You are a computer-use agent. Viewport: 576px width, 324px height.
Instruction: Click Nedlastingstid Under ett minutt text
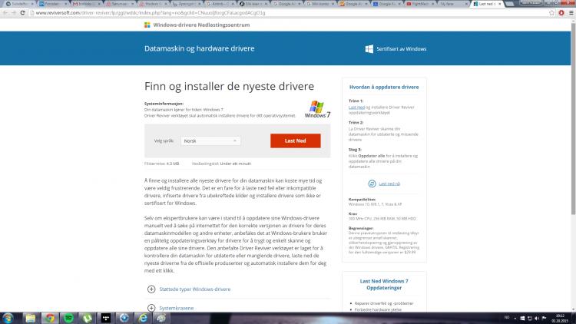click(x=221, y=164)
